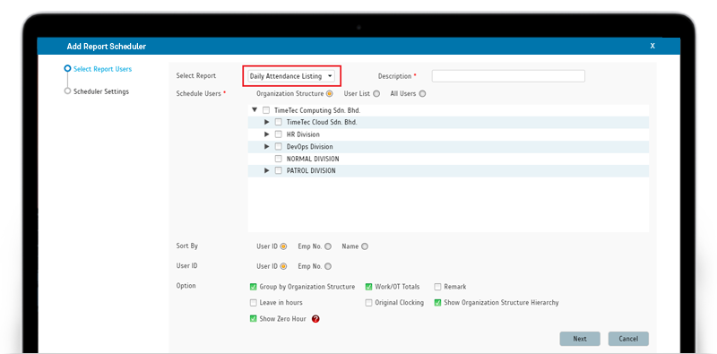
Task: Sort by Name radio button
Action: [365, 246]
